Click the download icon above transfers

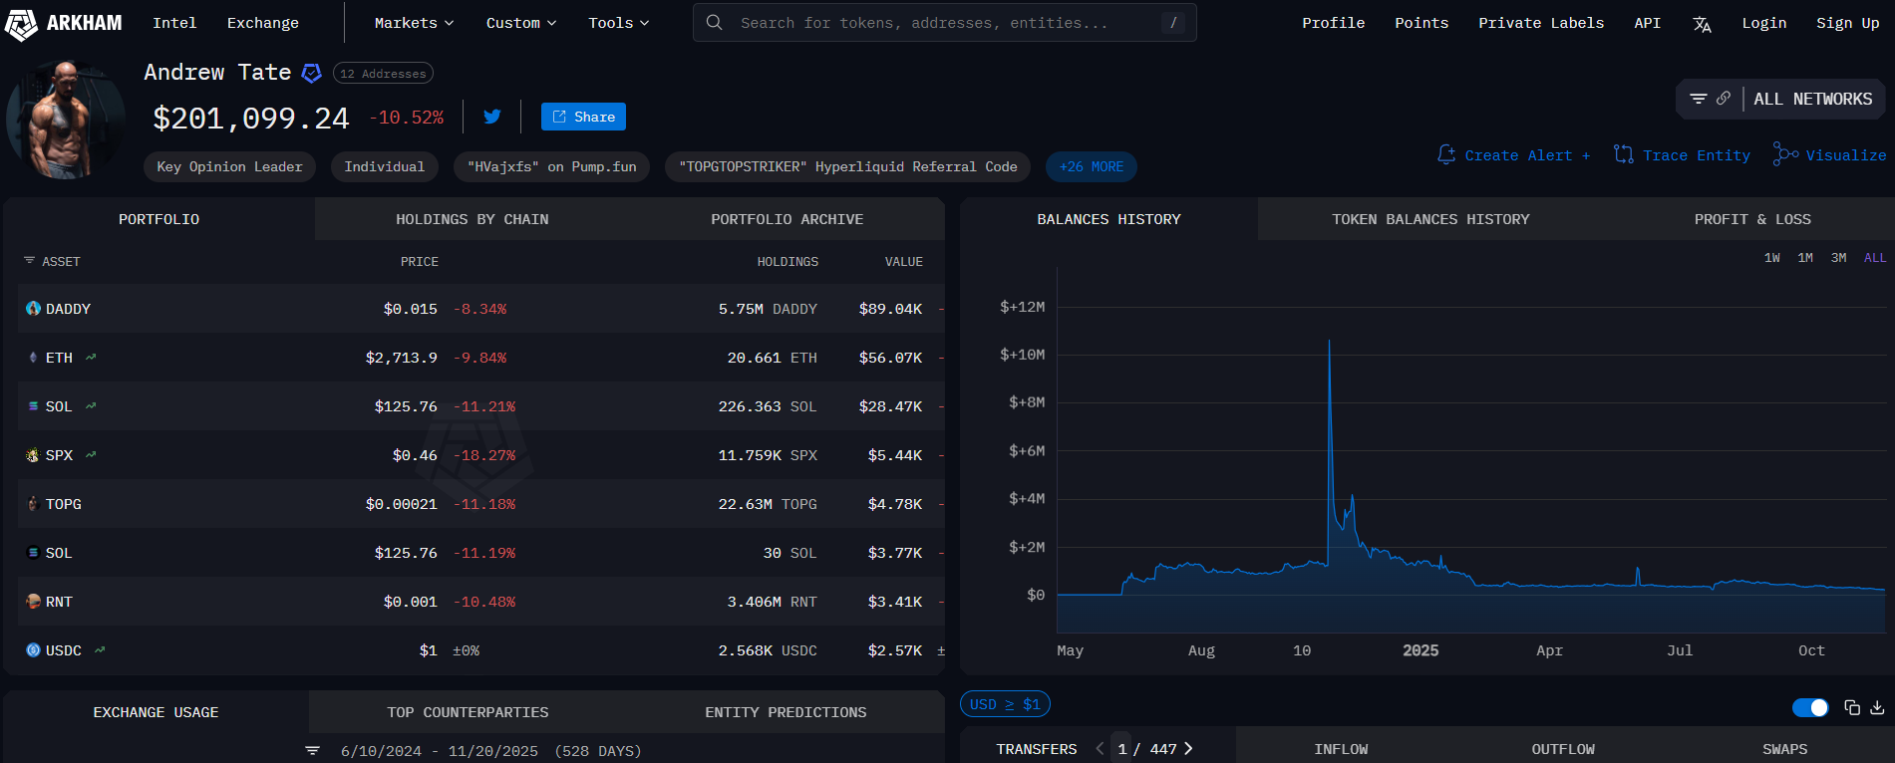coord(1877,707)
